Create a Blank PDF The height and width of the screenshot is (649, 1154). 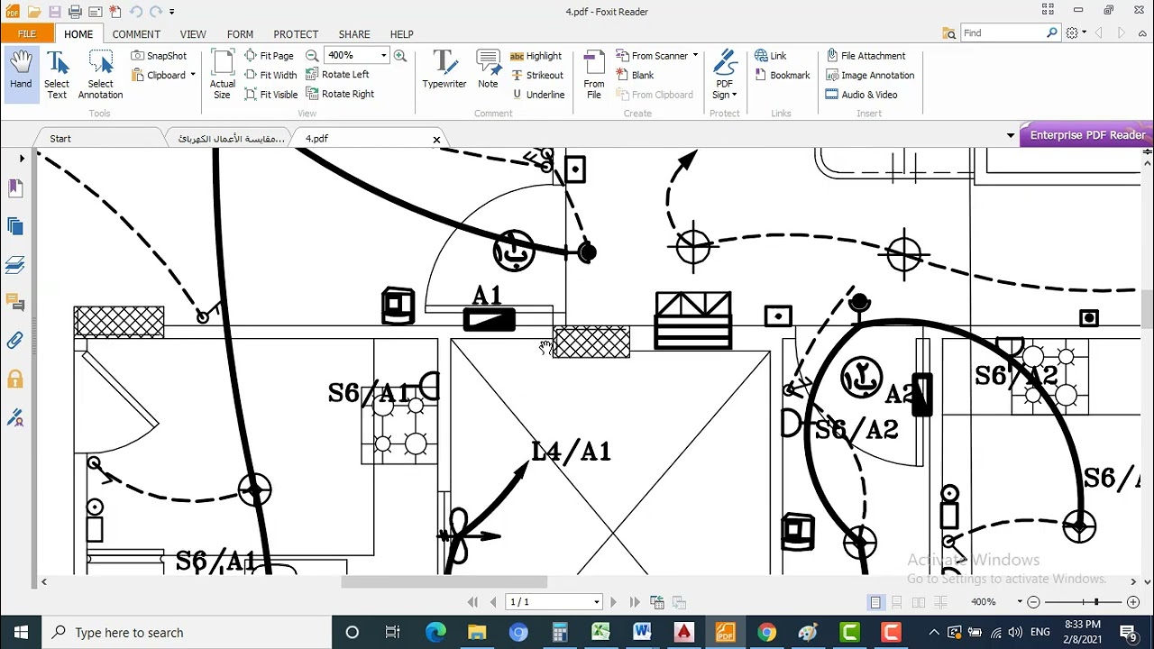pos(635,75)
